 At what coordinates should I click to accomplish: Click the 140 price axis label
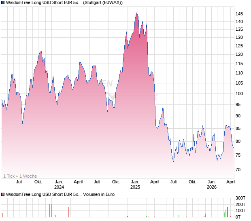tap(239, 21)
